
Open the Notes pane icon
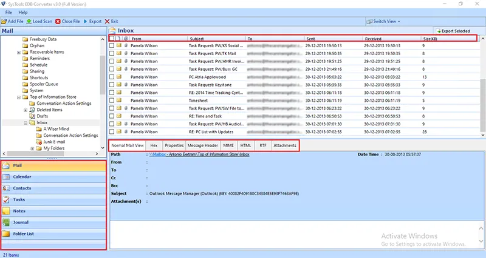[x=6, y=211]
